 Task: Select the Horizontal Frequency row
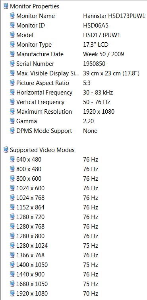pyautogui.click(x=73, y=93)
